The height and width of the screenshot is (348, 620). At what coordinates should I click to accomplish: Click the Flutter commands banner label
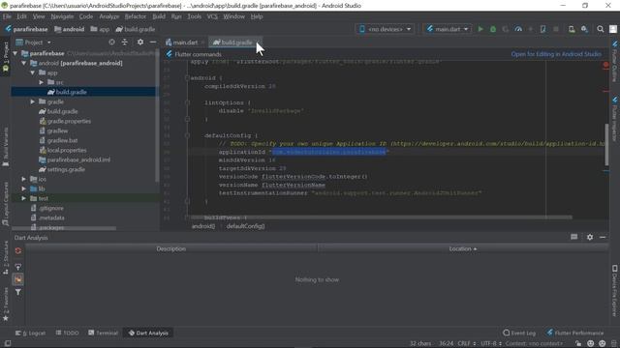click(x=198, y=54)
